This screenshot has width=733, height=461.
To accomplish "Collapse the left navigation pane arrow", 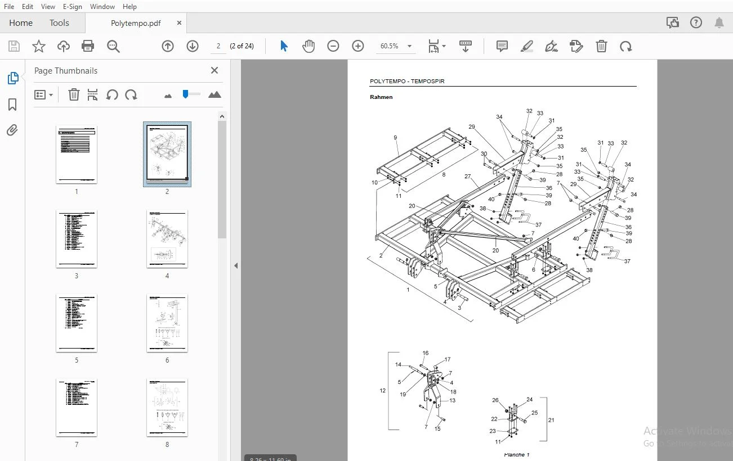I will [236, 265].
